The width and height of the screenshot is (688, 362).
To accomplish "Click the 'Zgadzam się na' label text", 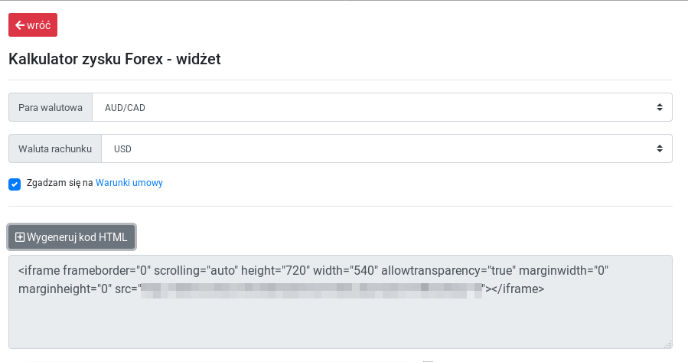I will coord(60,183).
